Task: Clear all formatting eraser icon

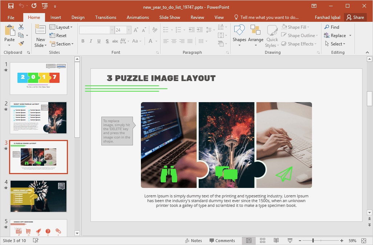Action: tap(155, 30)
